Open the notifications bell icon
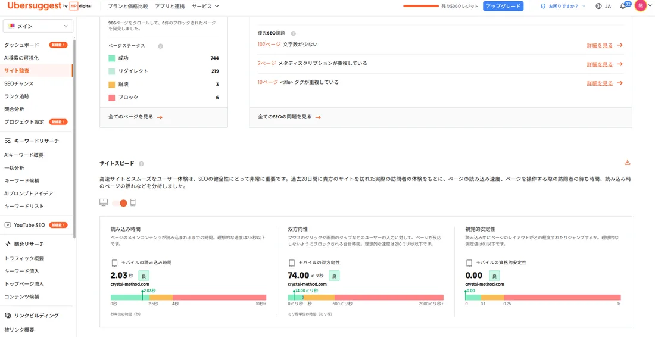Screen dimensions: 655x337 point(623,7)
